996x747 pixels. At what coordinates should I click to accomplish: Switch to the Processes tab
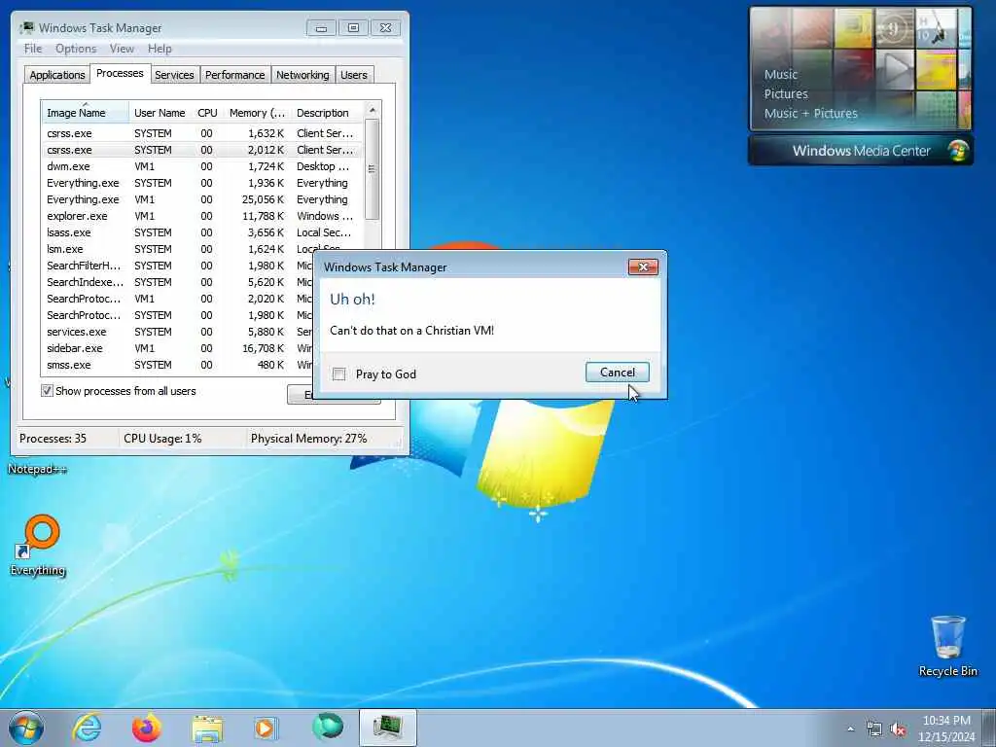coord(120,73)
